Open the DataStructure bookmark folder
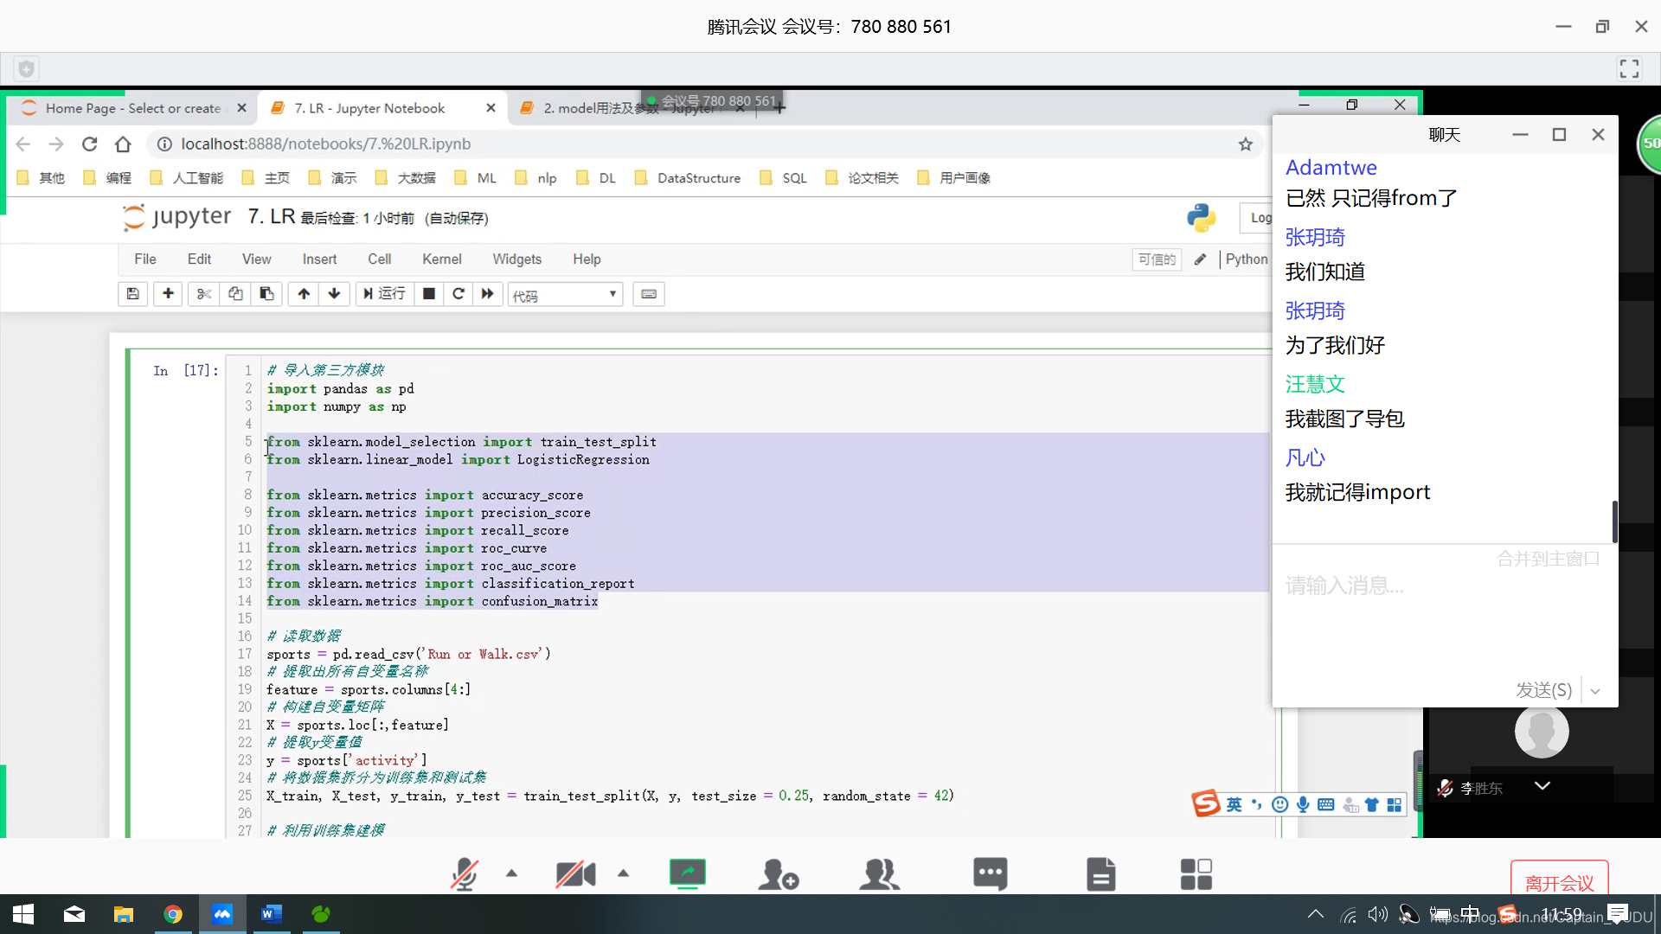This screenshot has width=1661, height=934. 688,178
